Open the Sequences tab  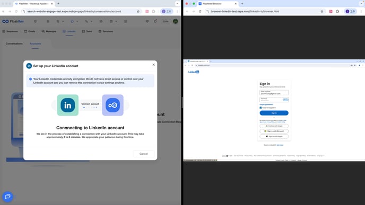point(10,31)
